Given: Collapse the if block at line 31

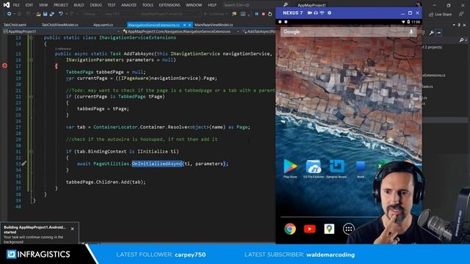Looking at the screenshot, I should point(31,152).
